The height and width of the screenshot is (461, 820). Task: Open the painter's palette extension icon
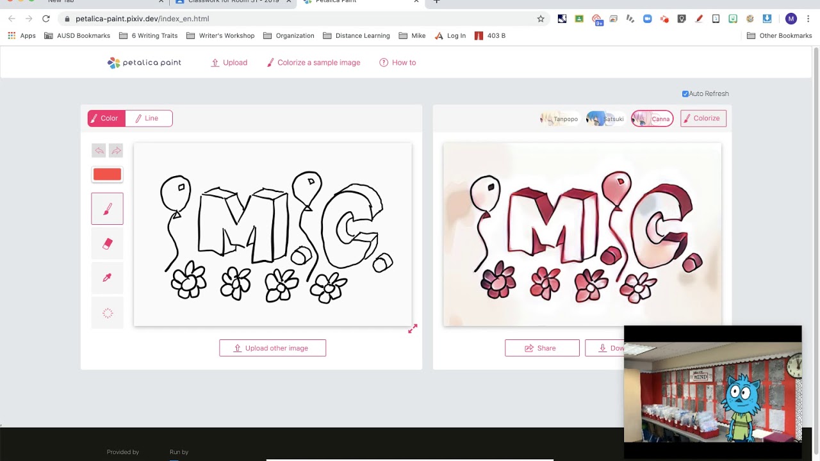750,19
